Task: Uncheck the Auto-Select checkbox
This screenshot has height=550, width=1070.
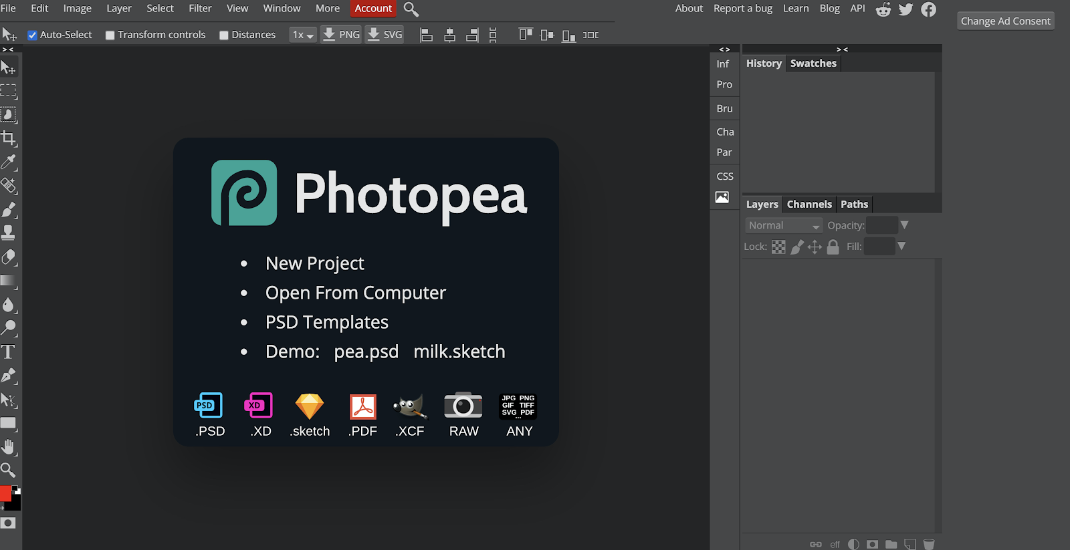Action: pos(32,35)
